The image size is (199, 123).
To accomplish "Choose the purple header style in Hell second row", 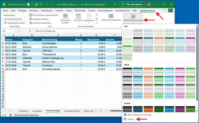I will tap(190, 40).
